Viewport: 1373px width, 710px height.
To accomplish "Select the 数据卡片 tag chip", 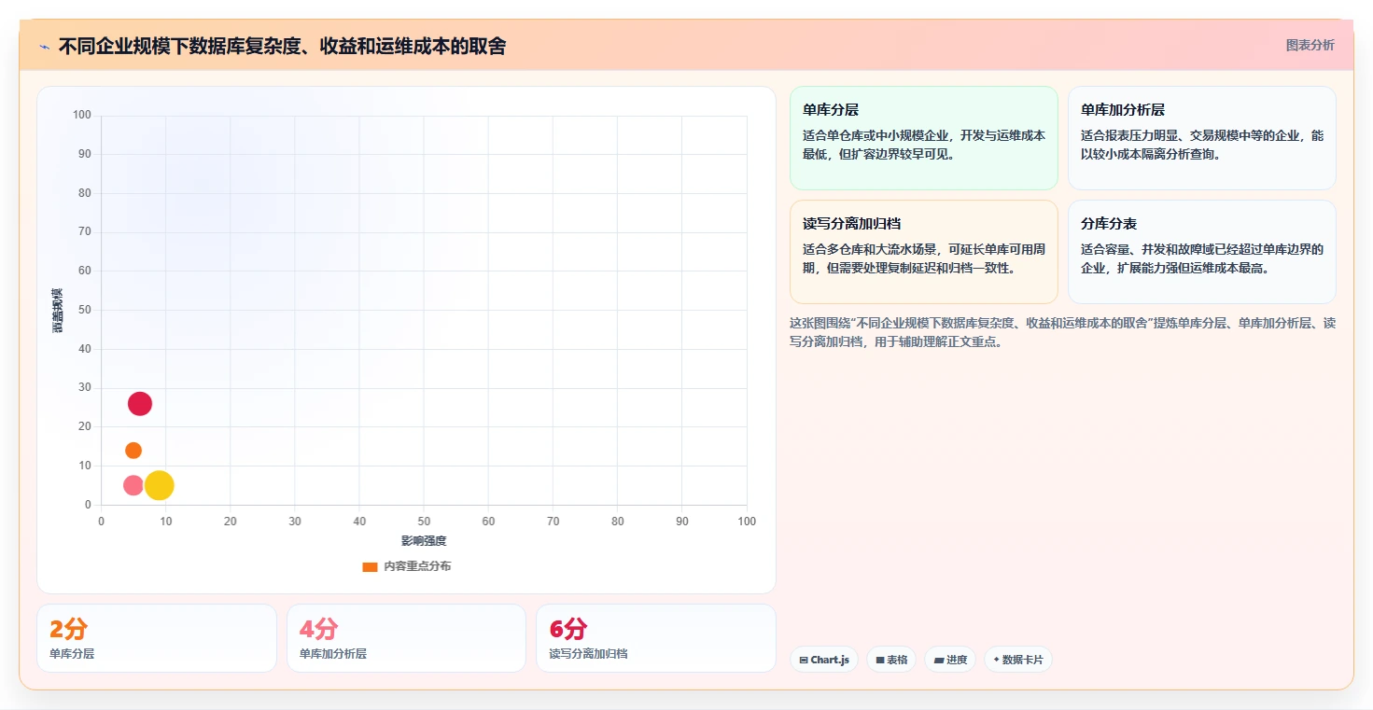I will [1018, 660].
